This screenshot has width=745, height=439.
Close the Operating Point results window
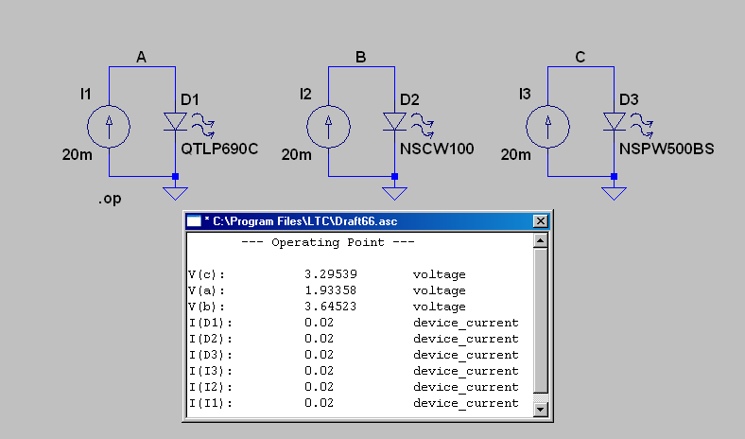[541, 221]
